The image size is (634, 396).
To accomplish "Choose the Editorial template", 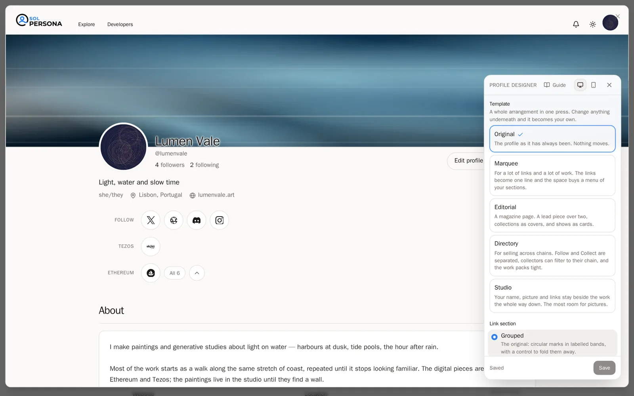I will pyautogui.click(x=552, y=215).
